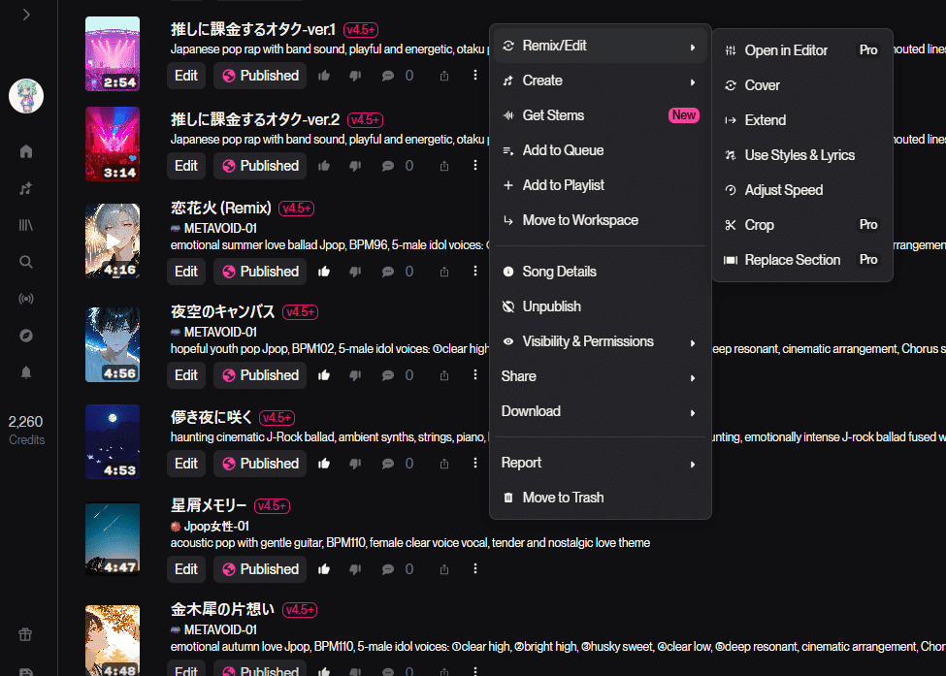Select Cover from Remix/Edit submenu
The width and height of the screenshot is (946, 676).
pos(801,85)
